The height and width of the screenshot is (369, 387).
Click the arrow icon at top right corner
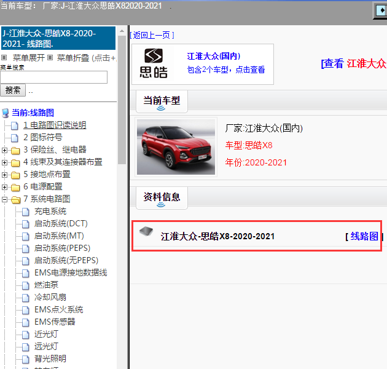point(381,10)
